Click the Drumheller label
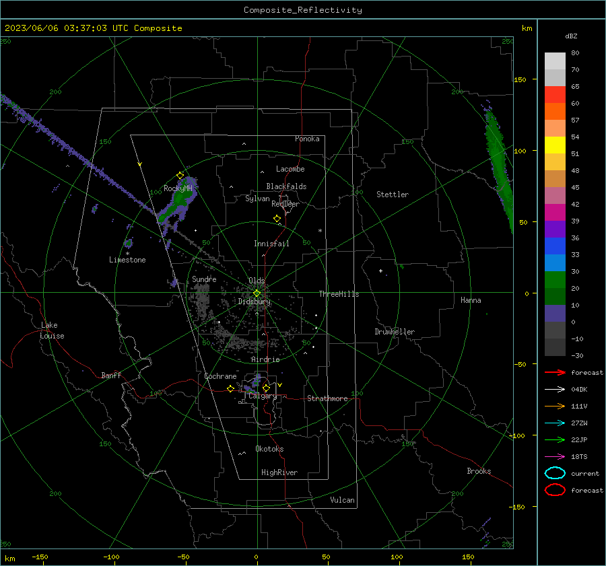 click(395, 332)
